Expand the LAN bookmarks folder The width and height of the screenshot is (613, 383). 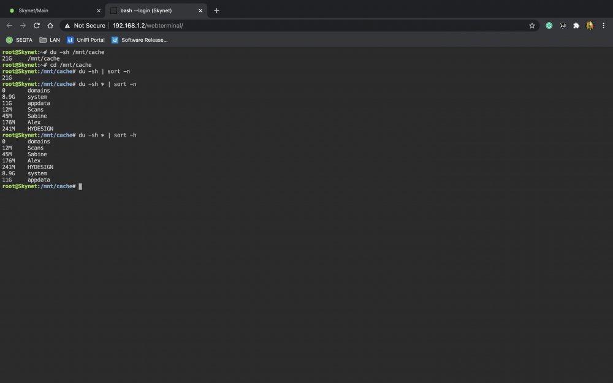(50, 40)
